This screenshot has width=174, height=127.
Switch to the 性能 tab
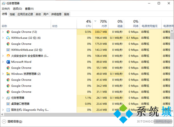click(x=12, y=14)
